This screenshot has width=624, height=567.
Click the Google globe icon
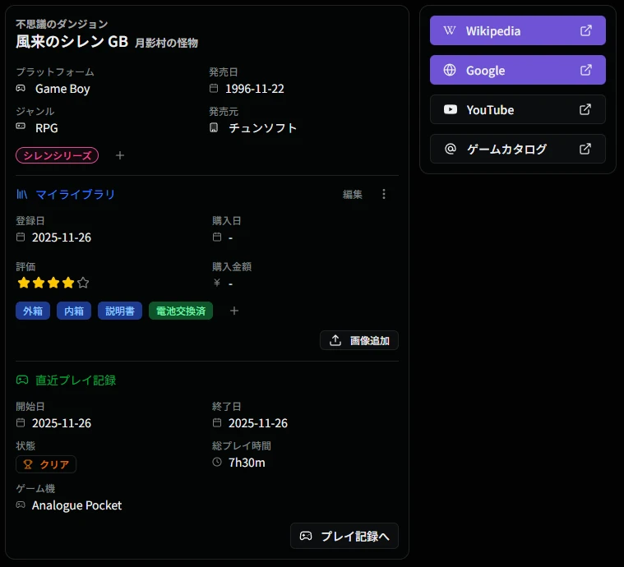tap(450, 70)
